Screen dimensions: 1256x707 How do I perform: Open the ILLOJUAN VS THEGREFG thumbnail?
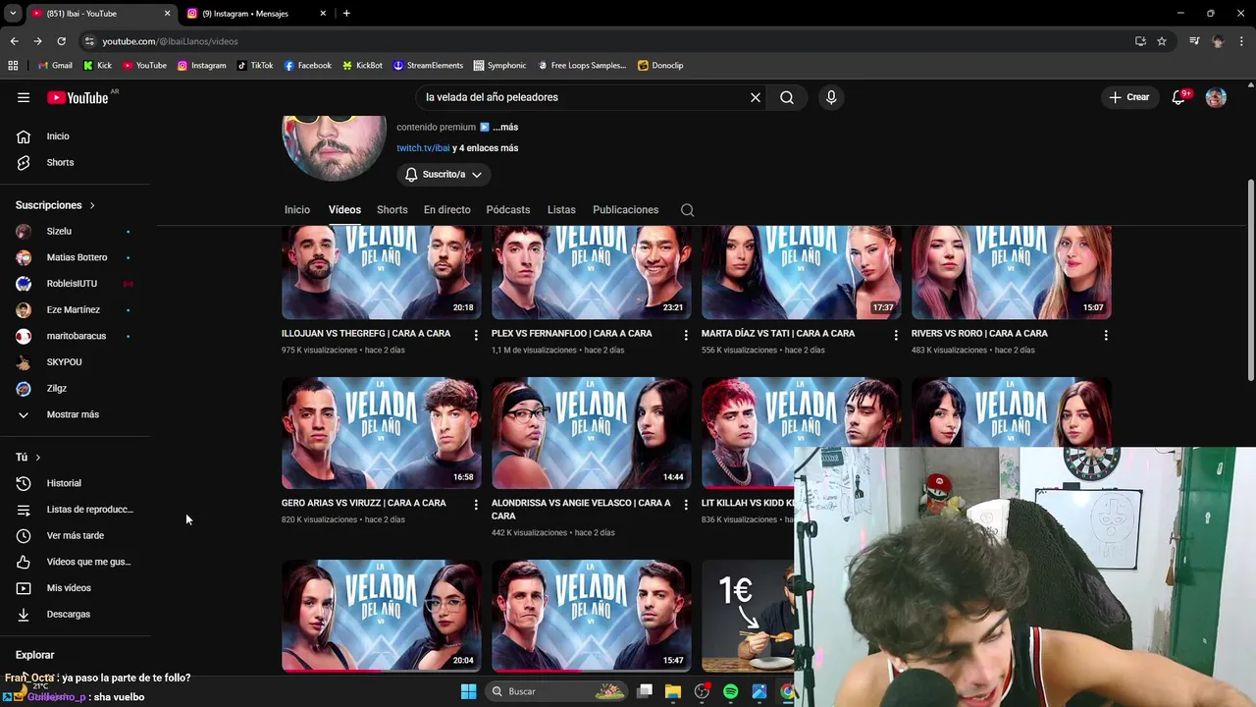tap(381, 272)
